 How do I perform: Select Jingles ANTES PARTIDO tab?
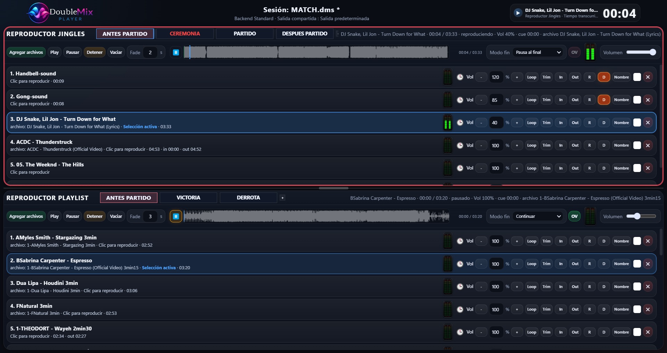[x=125, y=34]
